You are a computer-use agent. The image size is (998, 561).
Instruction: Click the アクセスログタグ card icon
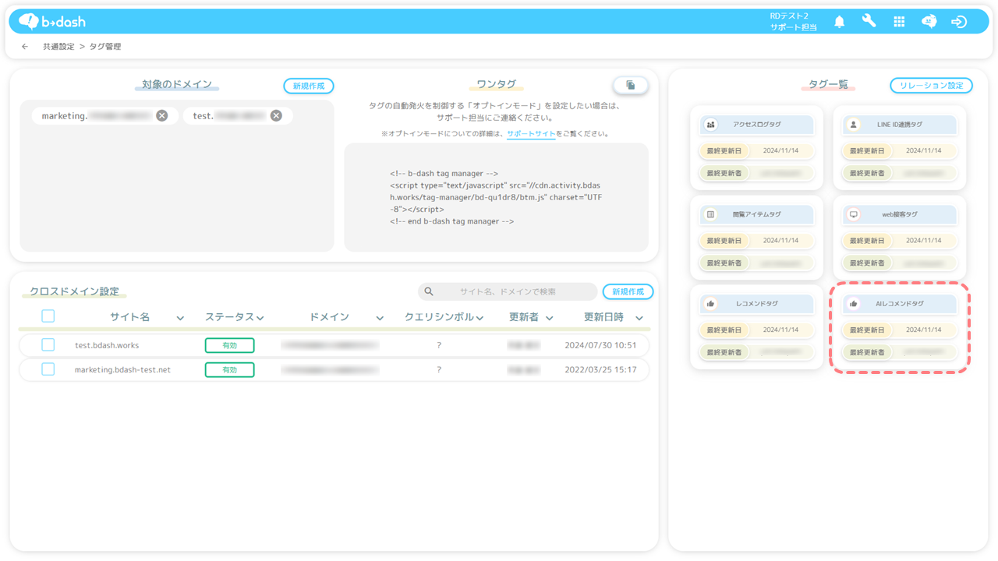[710, 125]
